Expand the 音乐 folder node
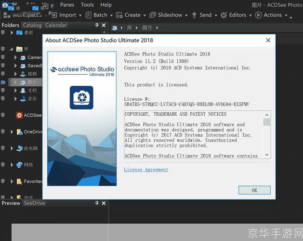This screenshot has height=241, width=303. coord(15,99)
